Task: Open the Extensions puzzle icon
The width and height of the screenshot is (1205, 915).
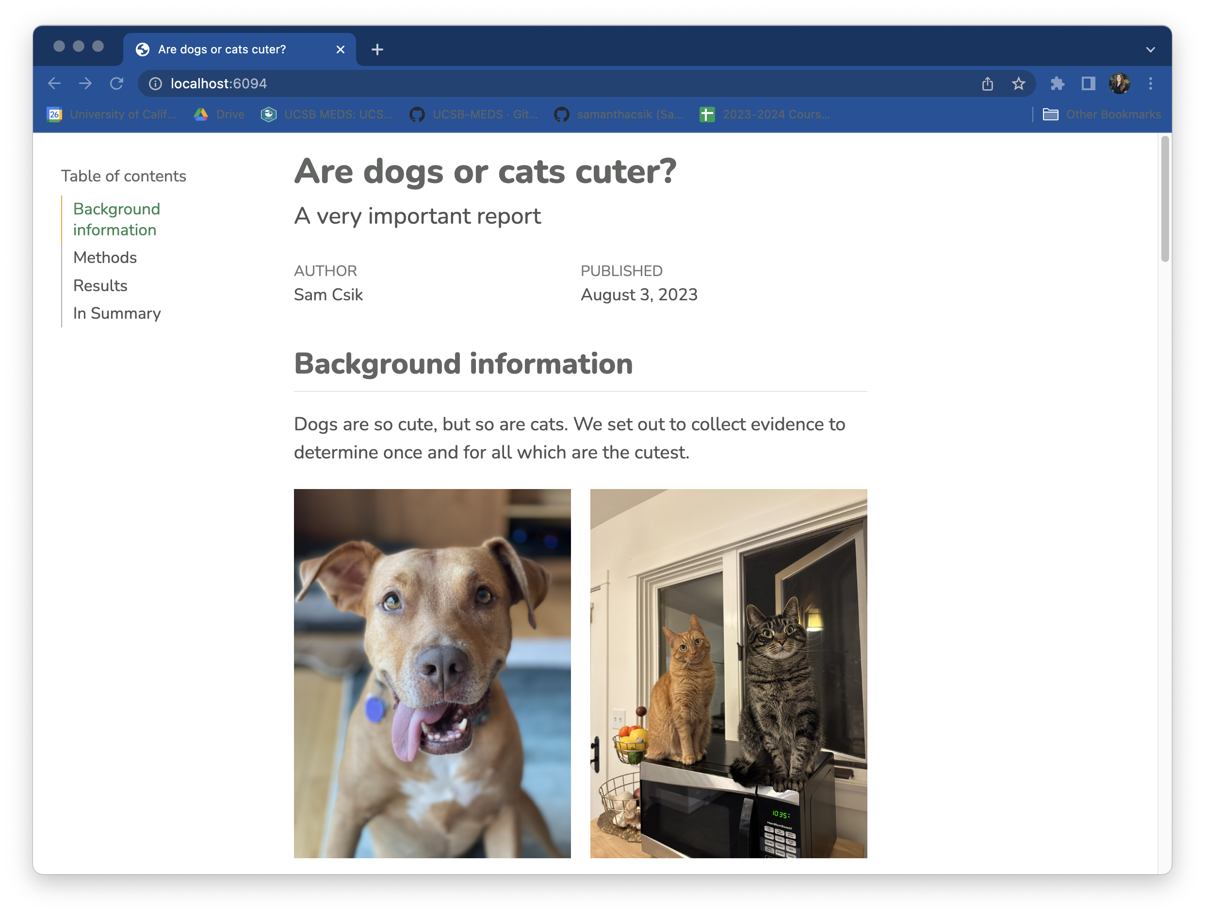Action: (1057, 83)
